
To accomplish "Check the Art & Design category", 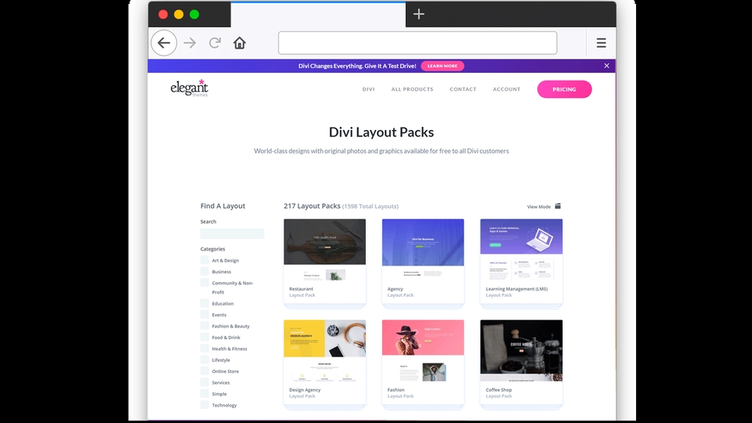I will (204, 260).
